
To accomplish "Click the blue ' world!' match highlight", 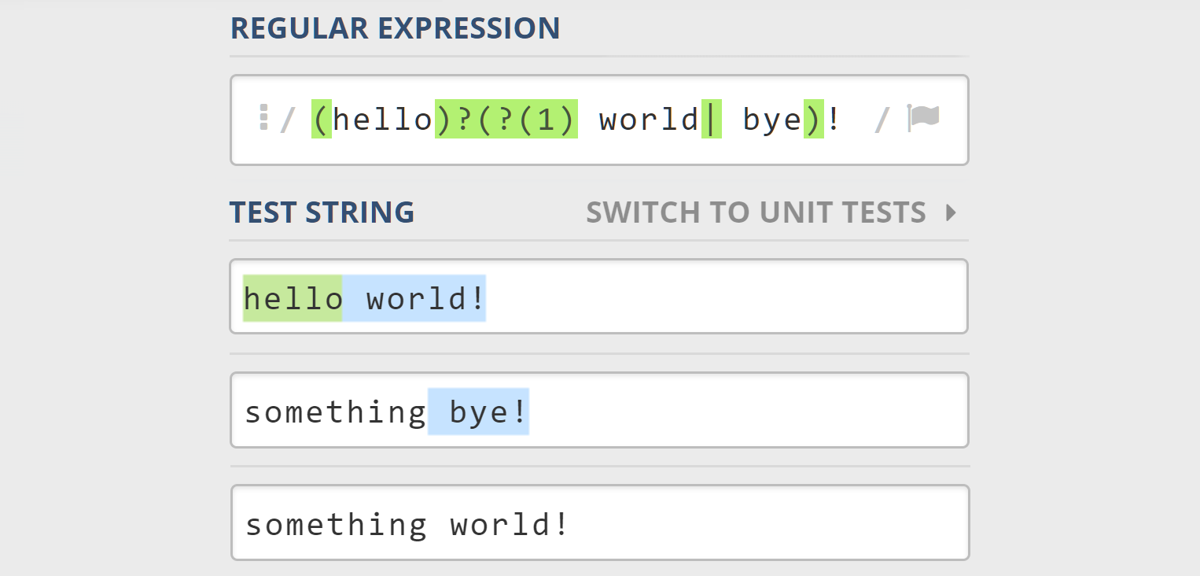I will 414,297.
